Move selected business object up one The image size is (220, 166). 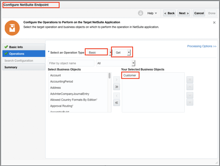(190, 87)
